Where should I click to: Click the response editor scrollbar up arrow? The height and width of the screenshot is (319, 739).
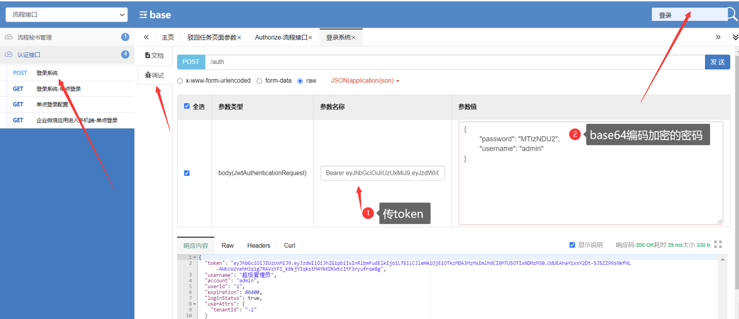coord(723,259)
